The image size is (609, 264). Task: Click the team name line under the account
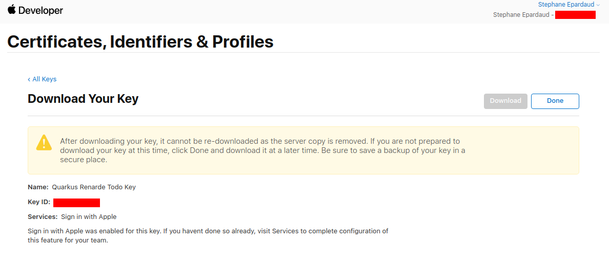[x=523, y=15]
